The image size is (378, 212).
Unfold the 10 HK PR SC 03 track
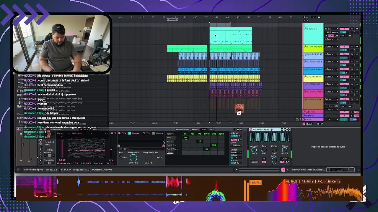305,54
